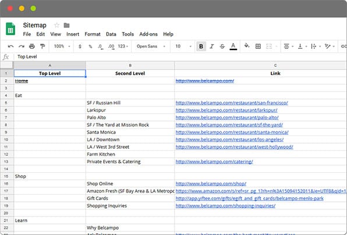Open text rotation dropdown
The height and width of the screenshot is (235, 347).
(x=330, y=46)
